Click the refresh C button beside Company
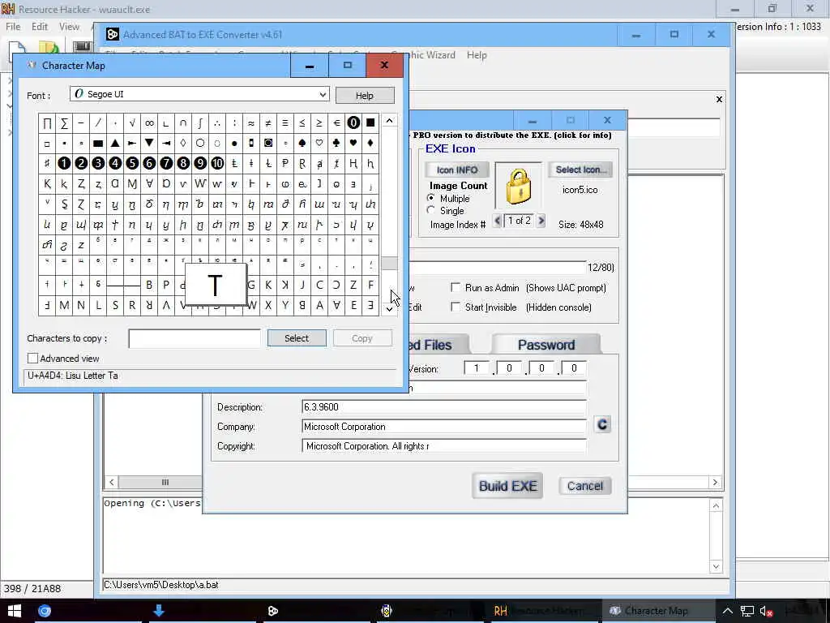Viewport: 830px width, 623px height. pos(602,425)
